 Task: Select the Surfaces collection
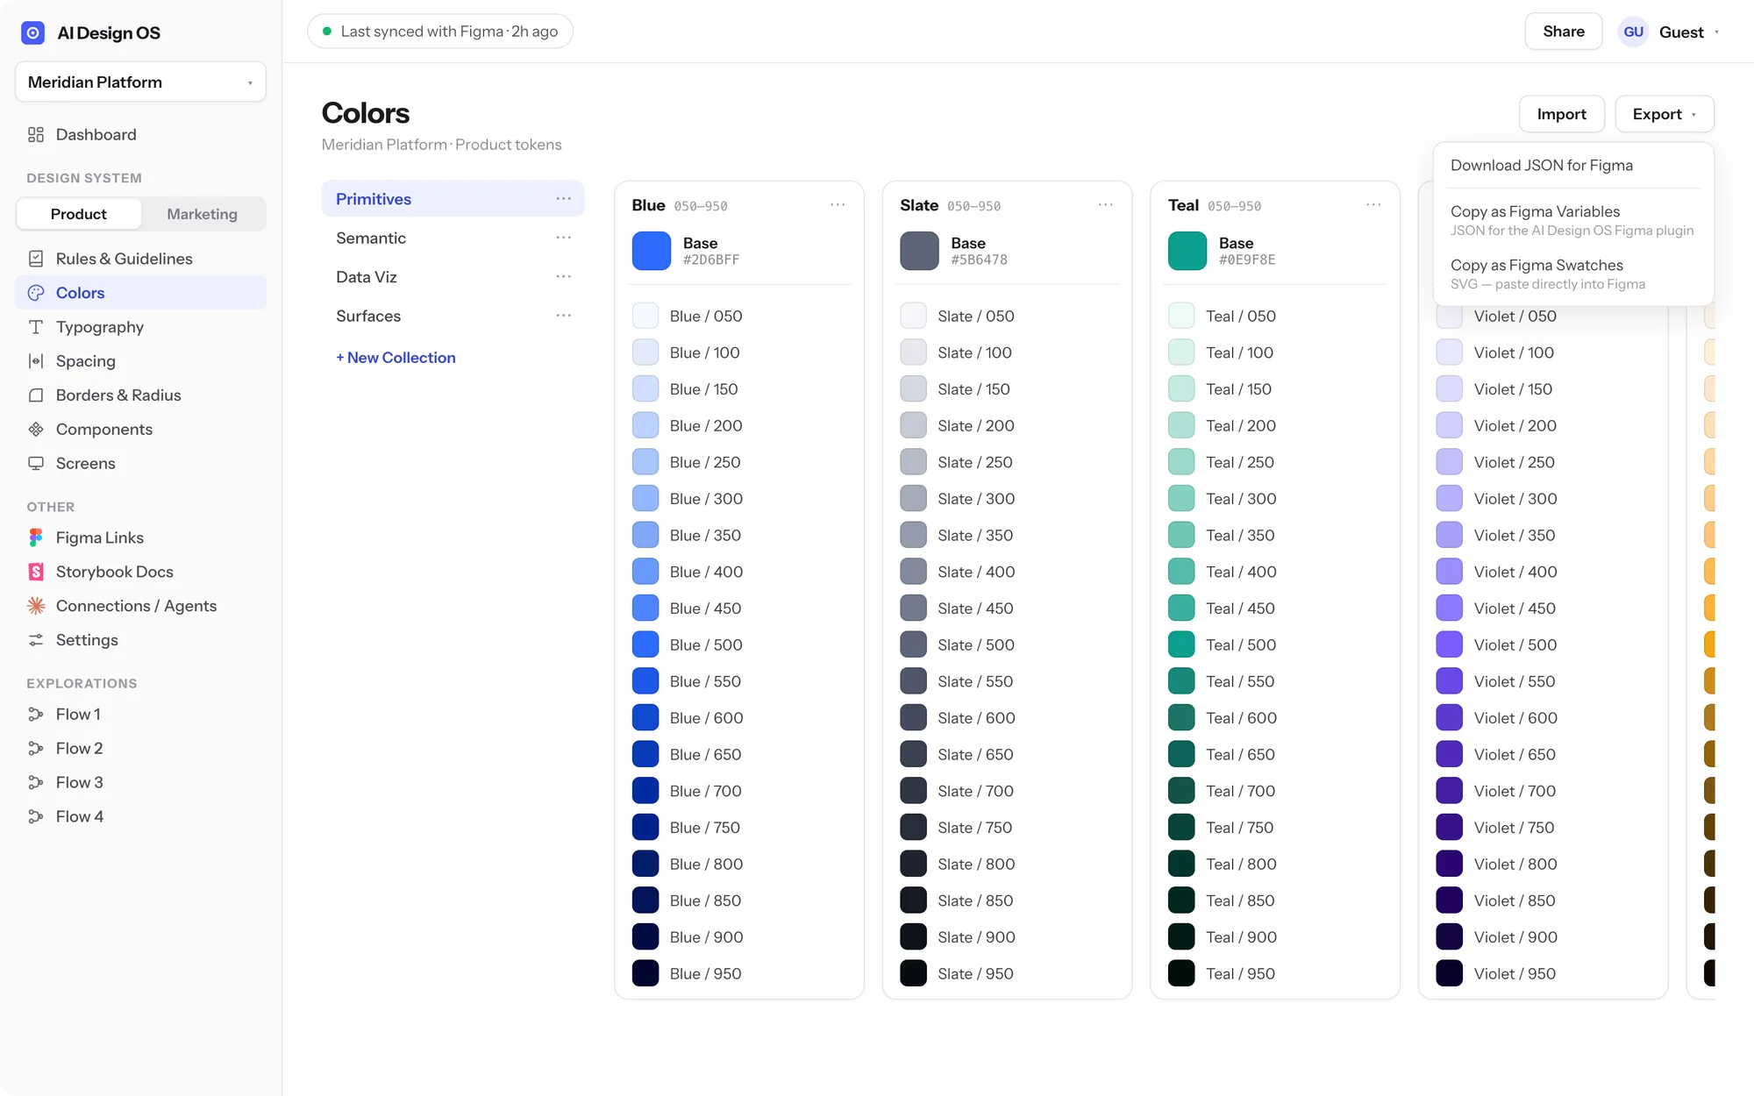click(x=453, y=316)
